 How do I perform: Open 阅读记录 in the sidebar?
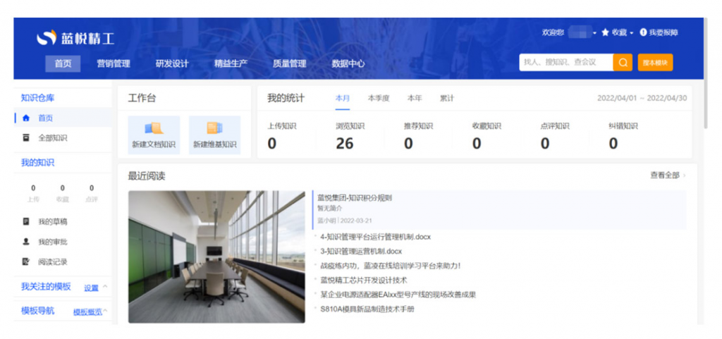tap(52, 261)
